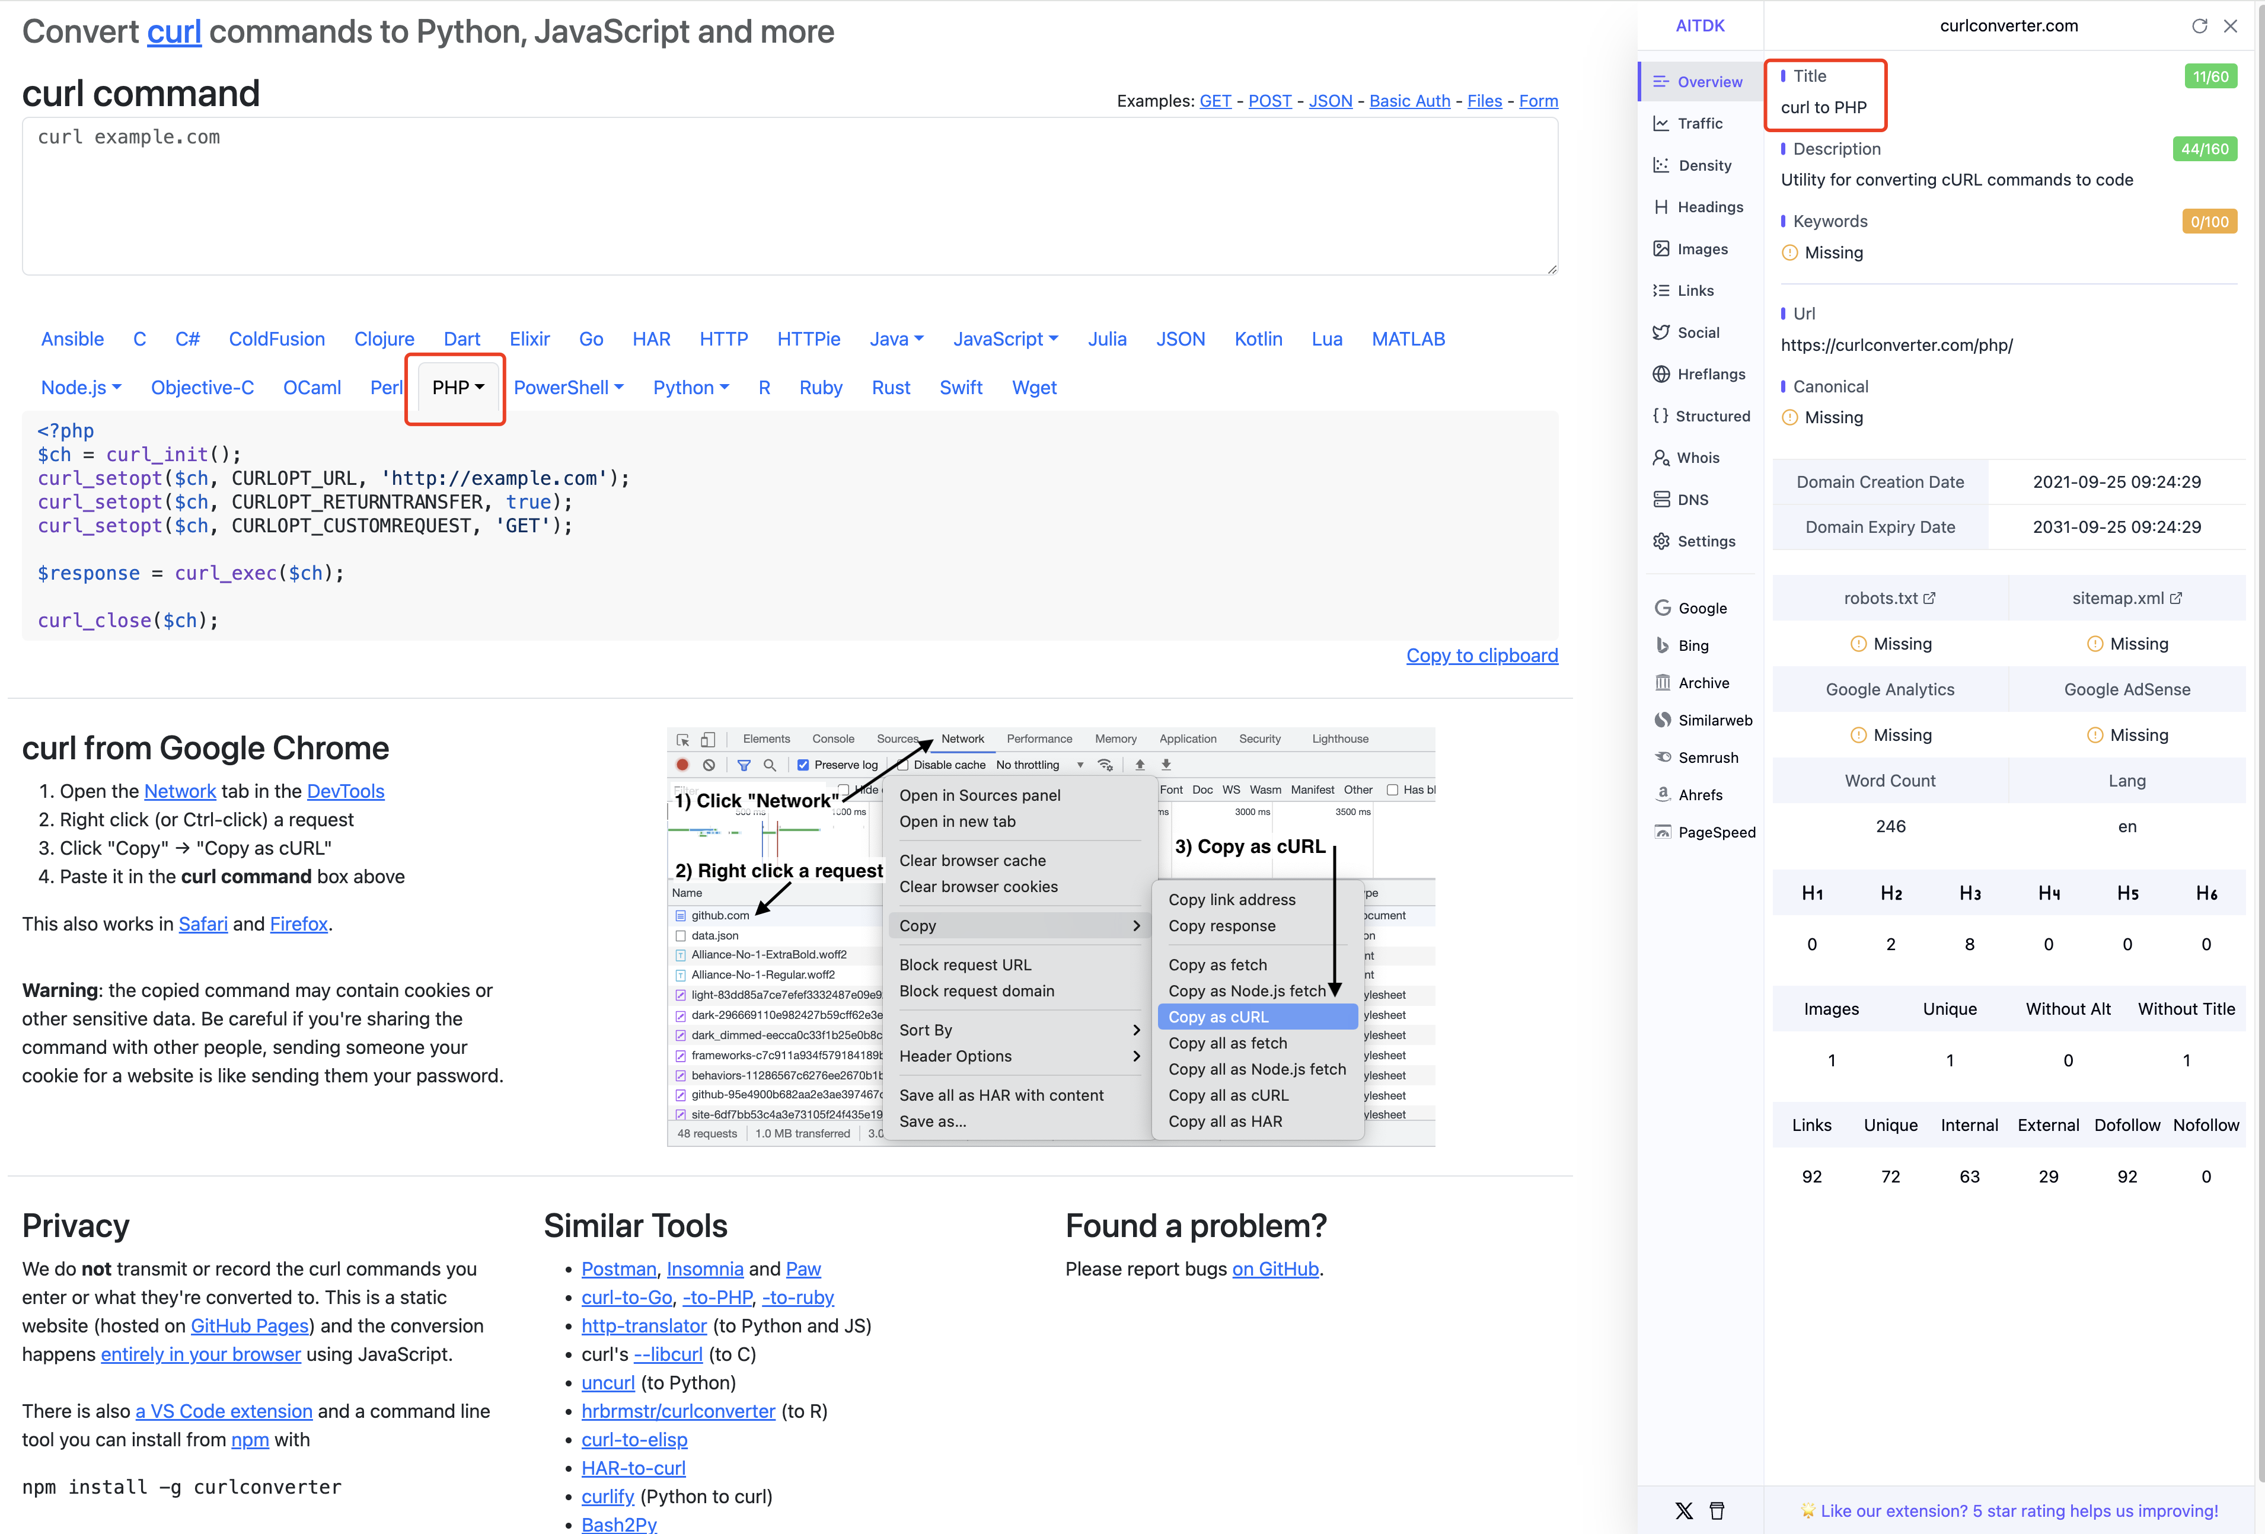
Task: Expand the PHP language dropdown
Action: pyautogui.click(x=458, y=388)
